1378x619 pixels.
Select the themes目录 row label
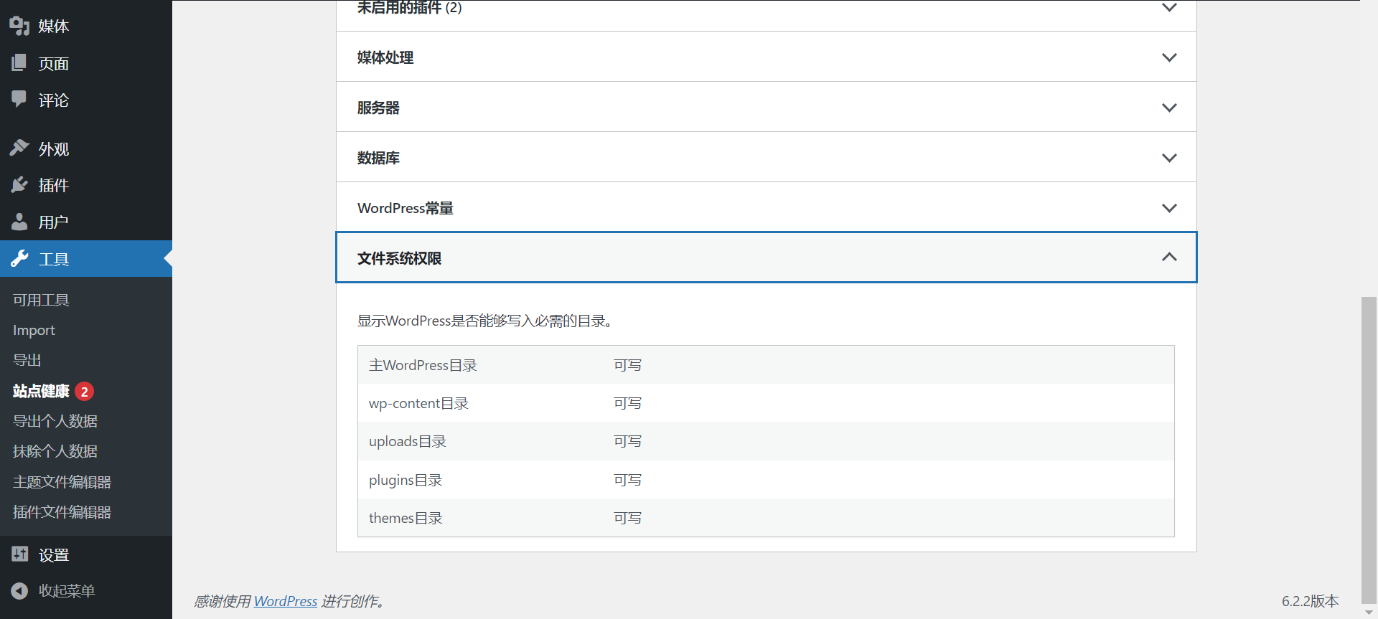406,518
